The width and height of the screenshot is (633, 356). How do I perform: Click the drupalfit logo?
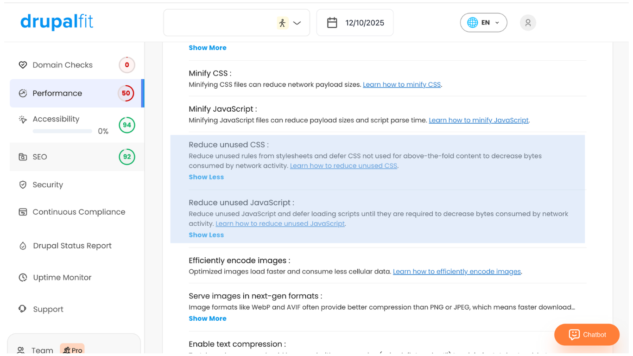point(57,22)
